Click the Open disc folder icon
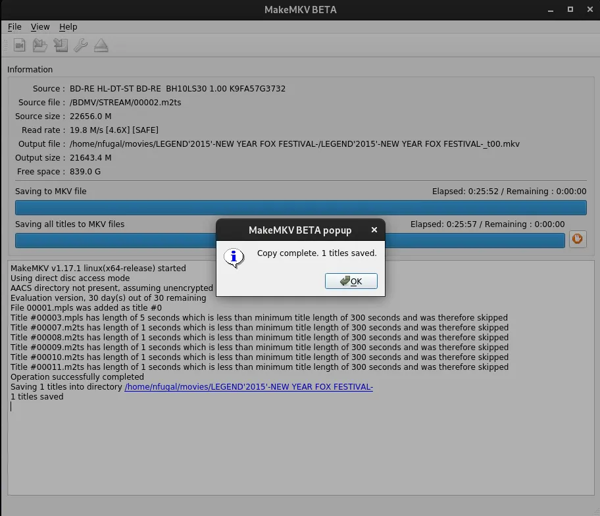 [40, 45]
